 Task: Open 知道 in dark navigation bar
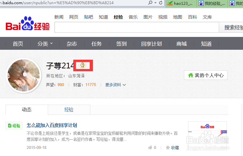click(206, 44)
